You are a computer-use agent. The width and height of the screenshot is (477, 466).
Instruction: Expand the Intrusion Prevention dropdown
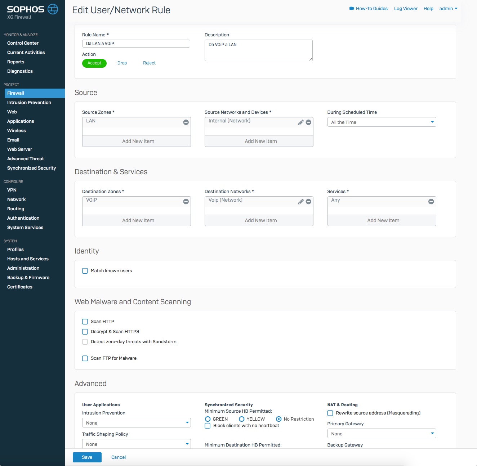(x=136, y=423)
